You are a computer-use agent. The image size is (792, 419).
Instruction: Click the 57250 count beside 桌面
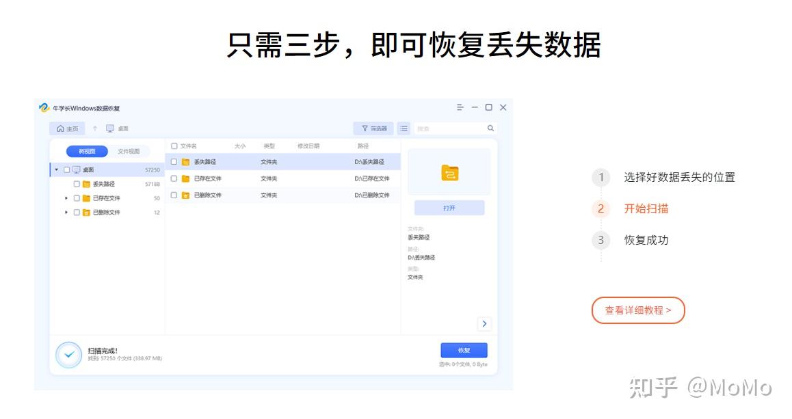tap(152, 170)
